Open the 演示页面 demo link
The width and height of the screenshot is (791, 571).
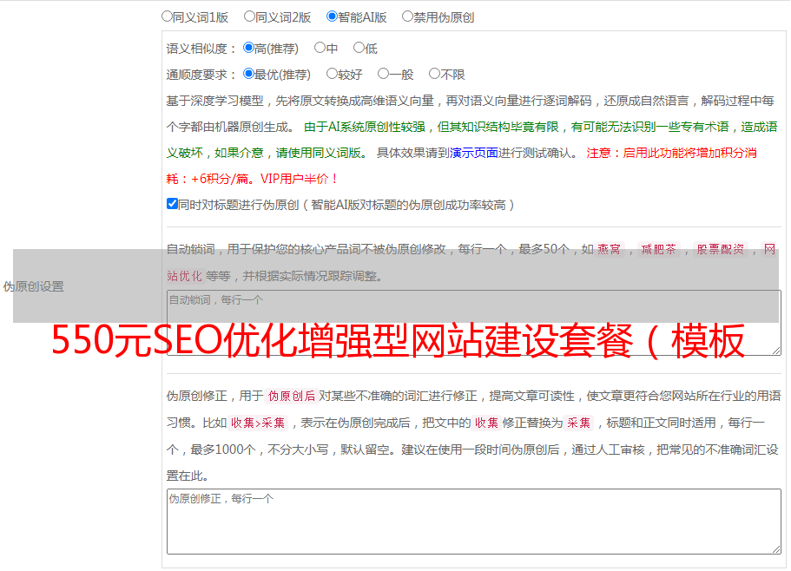(473, 153)
